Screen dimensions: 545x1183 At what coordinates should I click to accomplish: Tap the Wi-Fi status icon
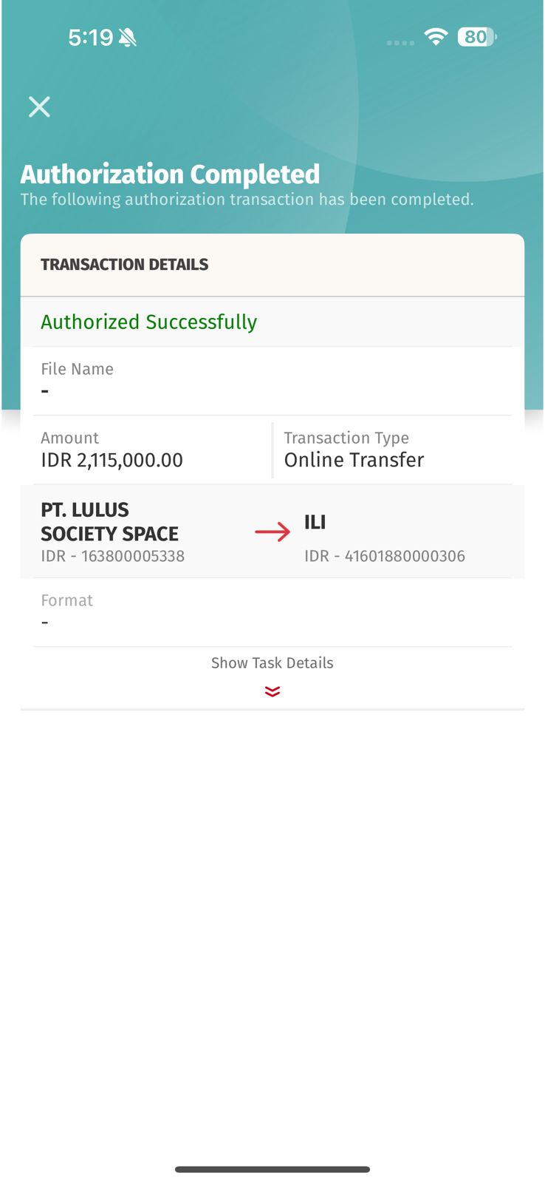(436, 37)
